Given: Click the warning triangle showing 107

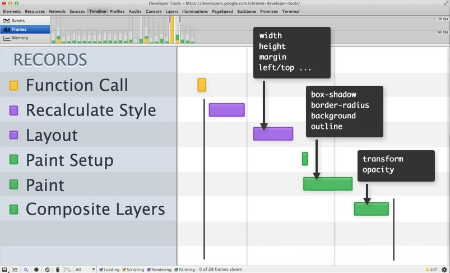Looking at the screenshot, I should (x=432, y=270).
